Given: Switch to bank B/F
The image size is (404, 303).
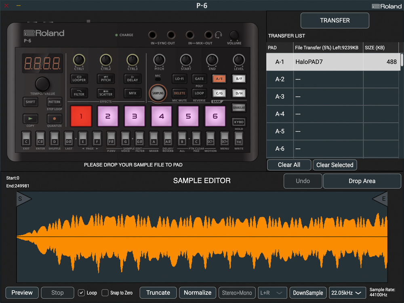Looking at the screenshot, I should coord(239,79).
